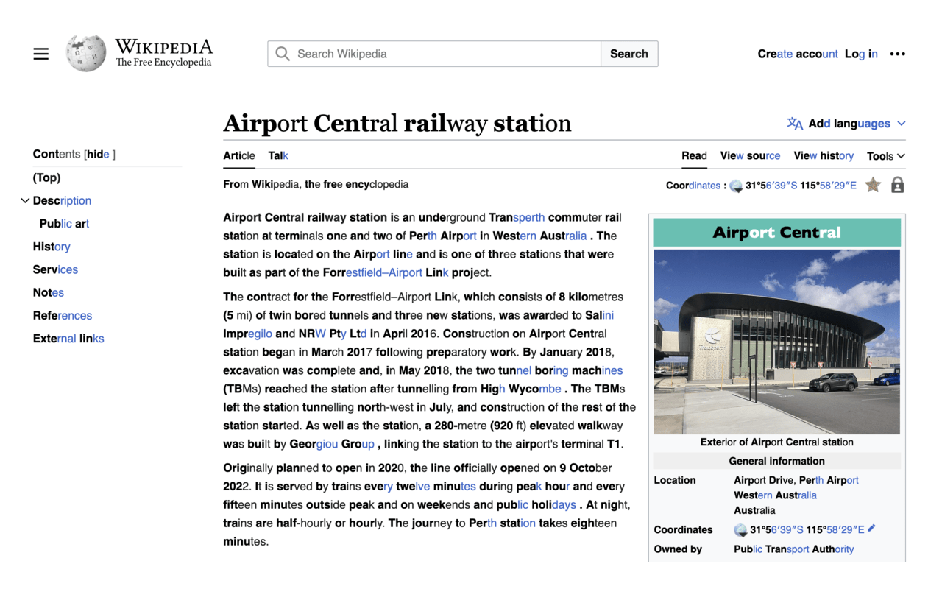Click the page protection padlock icon
The height and width of the screenshot is (589, 942).
pyautogui.click(x=897, y=185)
